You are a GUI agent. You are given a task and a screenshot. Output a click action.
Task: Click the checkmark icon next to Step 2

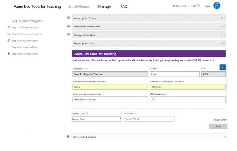coord(9,34)
